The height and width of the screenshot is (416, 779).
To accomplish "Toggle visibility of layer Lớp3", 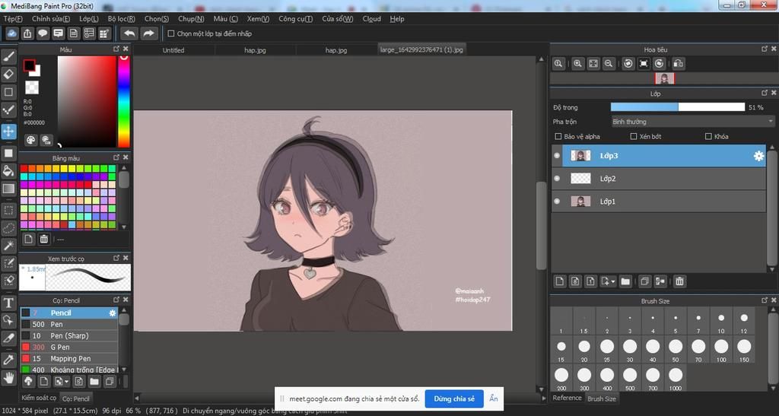I will (x=557, y=155).
